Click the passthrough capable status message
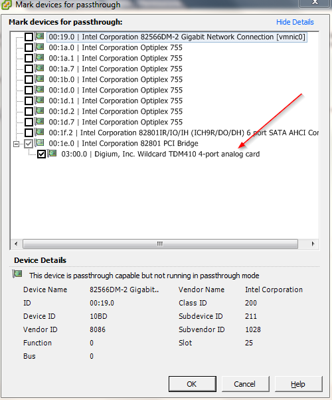This screenshot has width=332, height=400. pyautogui.click(x=144, y=276)
